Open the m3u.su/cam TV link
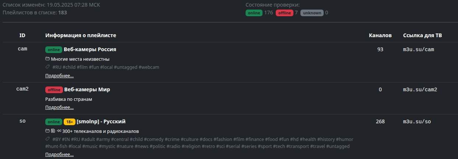Viewport: 458px width, 159px height. coord(416,49)
